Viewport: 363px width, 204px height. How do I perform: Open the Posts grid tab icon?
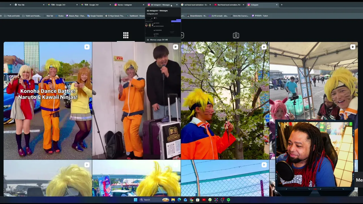[126, 35]
